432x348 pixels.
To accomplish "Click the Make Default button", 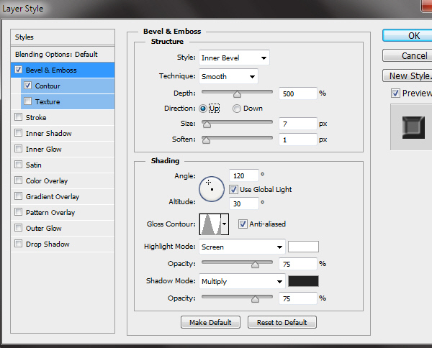I will tap(211, 322).
